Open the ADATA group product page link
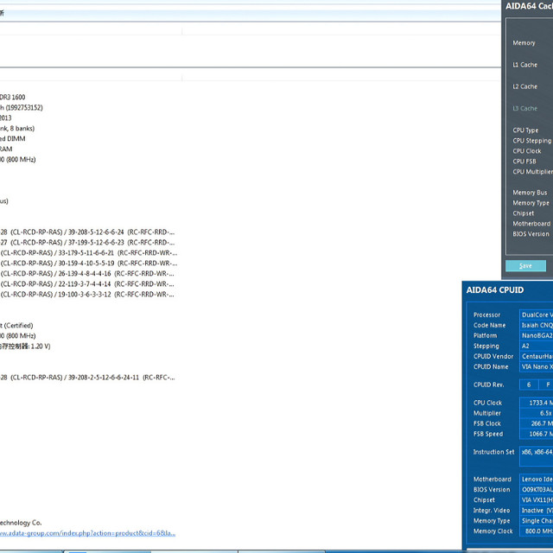Image resolution: width=553 pixels, height=553 pixels. tap(88, 533)
